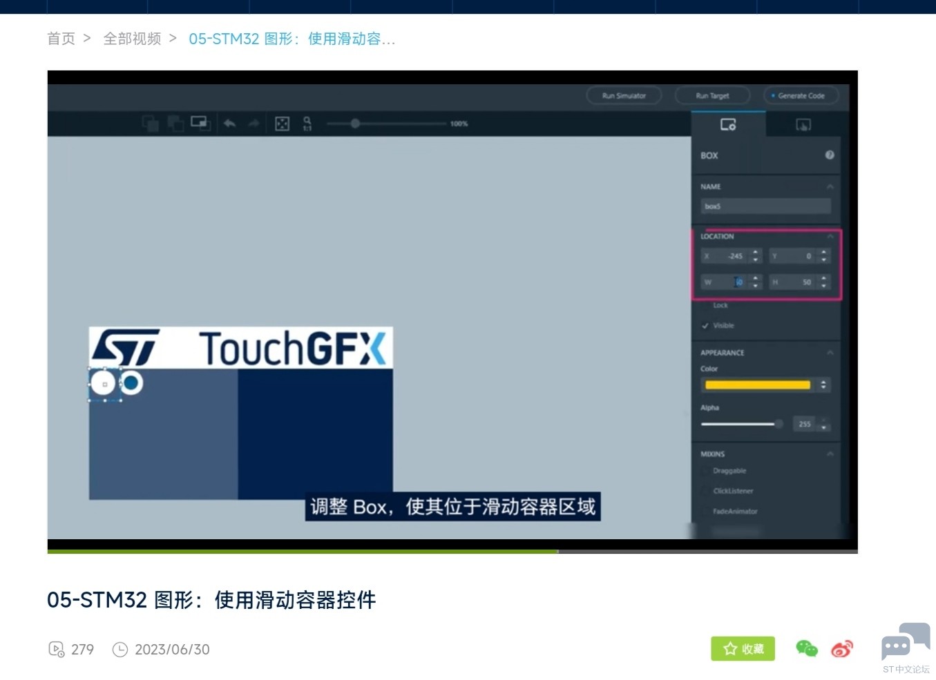Enable the FadeAnimator mixin checkbox
This screenshot has width=936, height=680.
705,512
